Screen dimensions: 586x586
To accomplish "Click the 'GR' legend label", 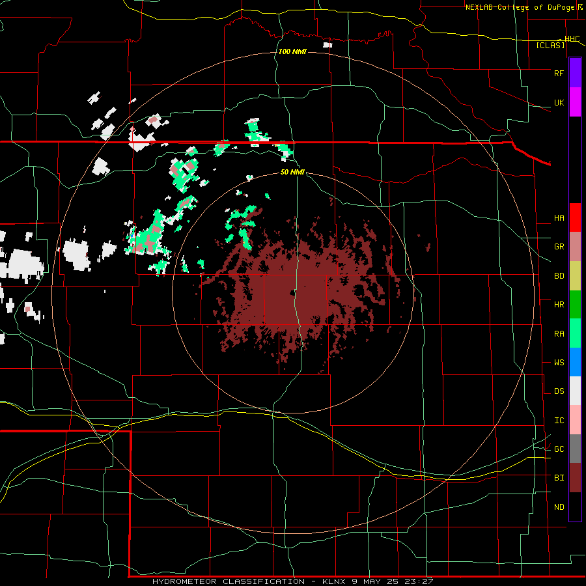I will coord(559,247).
